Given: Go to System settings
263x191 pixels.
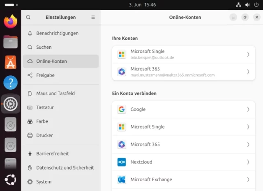Looking at the screenshot, I should pyautogui.click(x=61, y=182).
